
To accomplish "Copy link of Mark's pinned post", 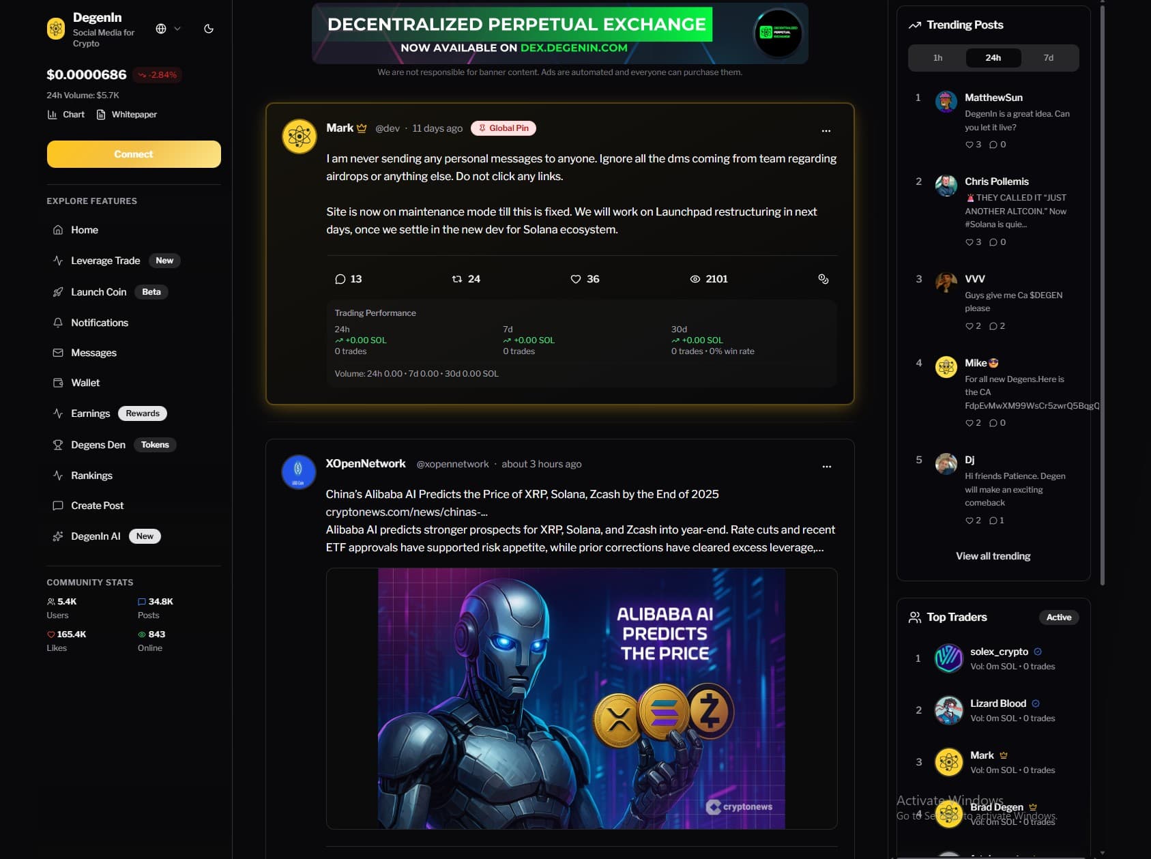I will pos(824,279).
